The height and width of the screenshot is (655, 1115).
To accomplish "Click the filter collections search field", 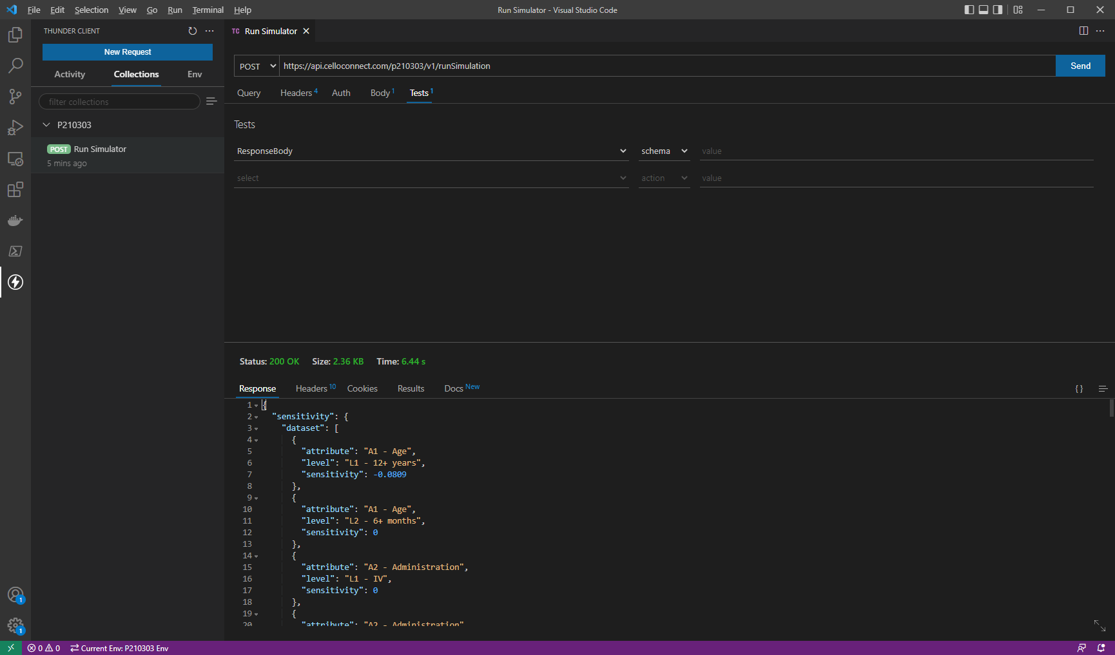I will 119,101.
